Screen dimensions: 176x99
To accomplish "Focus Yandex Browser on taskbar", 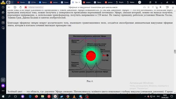I will point(55,97).
